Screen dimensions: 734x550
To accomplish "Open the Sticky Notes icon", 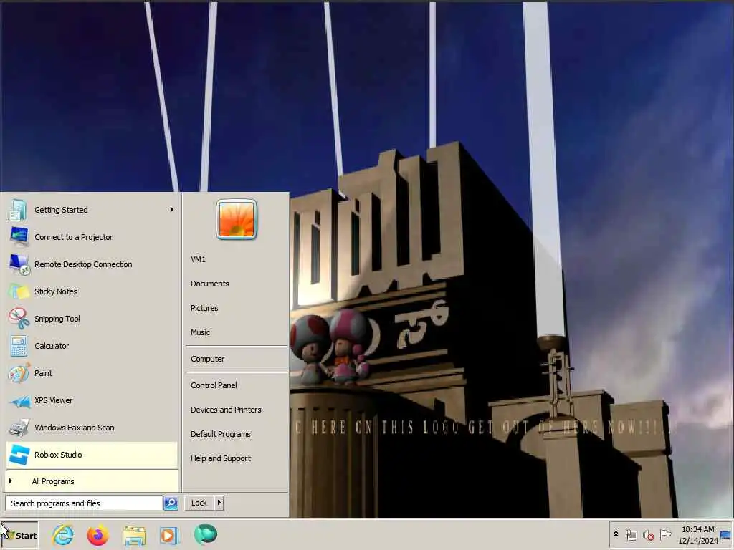I will 19,291.
